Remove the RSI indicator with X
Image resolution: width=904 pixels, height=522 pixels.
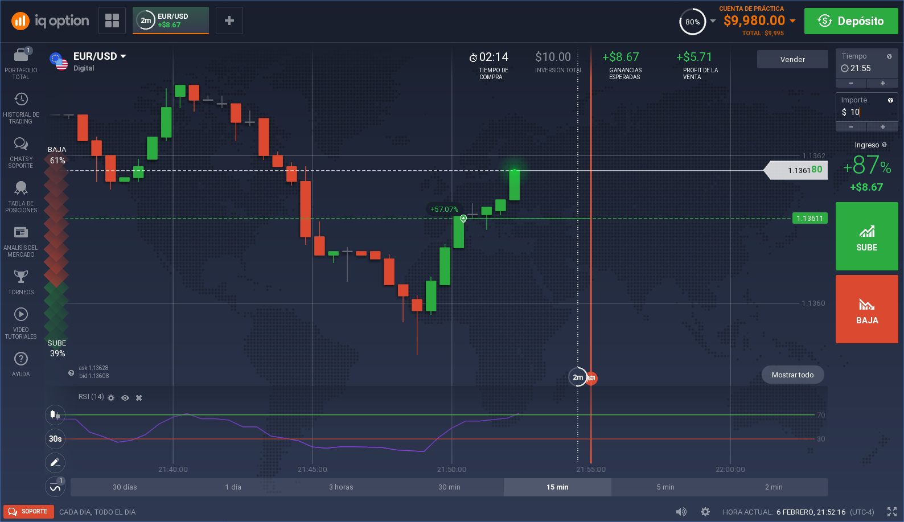point(139,398)
